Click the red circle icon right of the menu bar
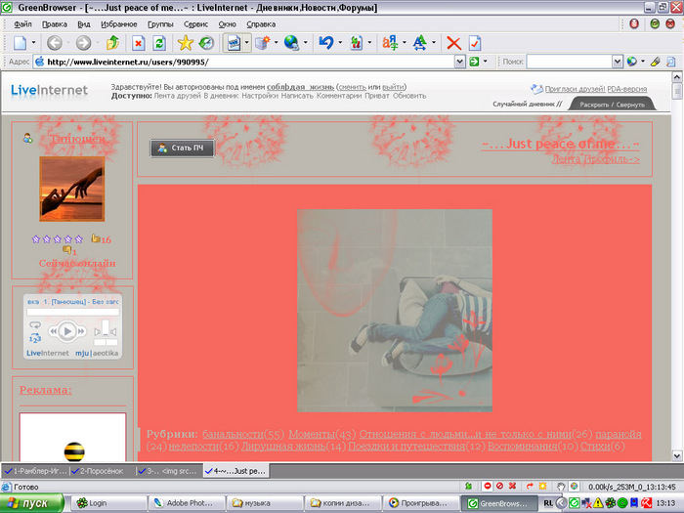This screenshot has width=684, height=513. point(634,24)
